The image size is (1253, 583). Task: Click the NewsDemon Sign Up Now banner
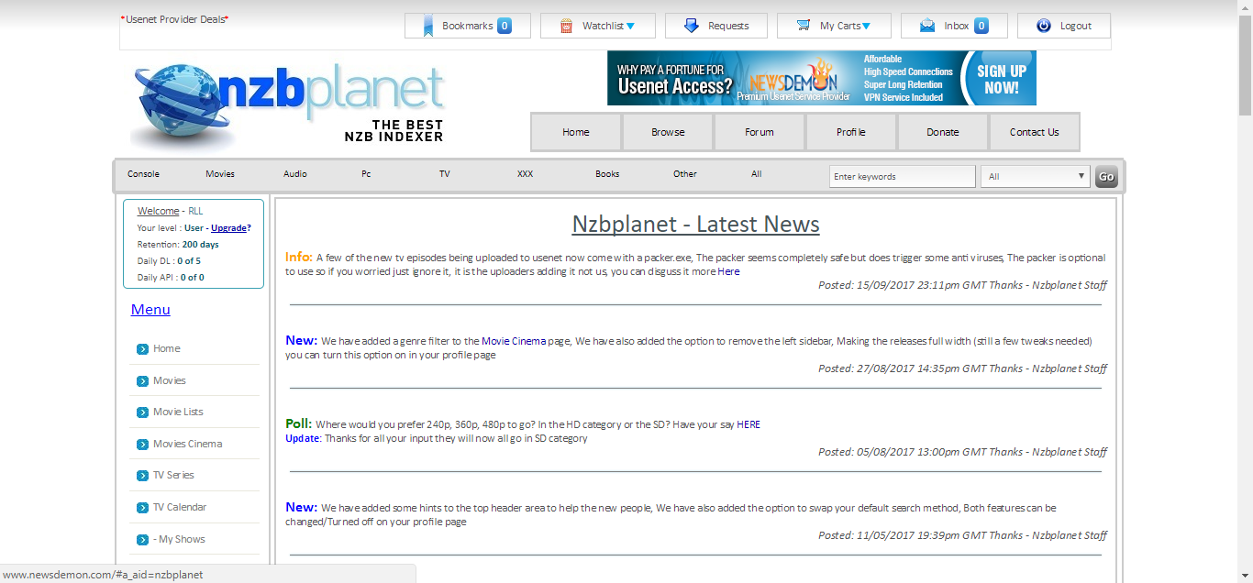(822, 78)
